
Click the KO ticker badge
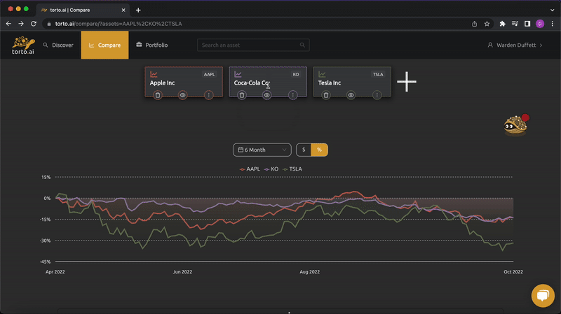point(296,74)
